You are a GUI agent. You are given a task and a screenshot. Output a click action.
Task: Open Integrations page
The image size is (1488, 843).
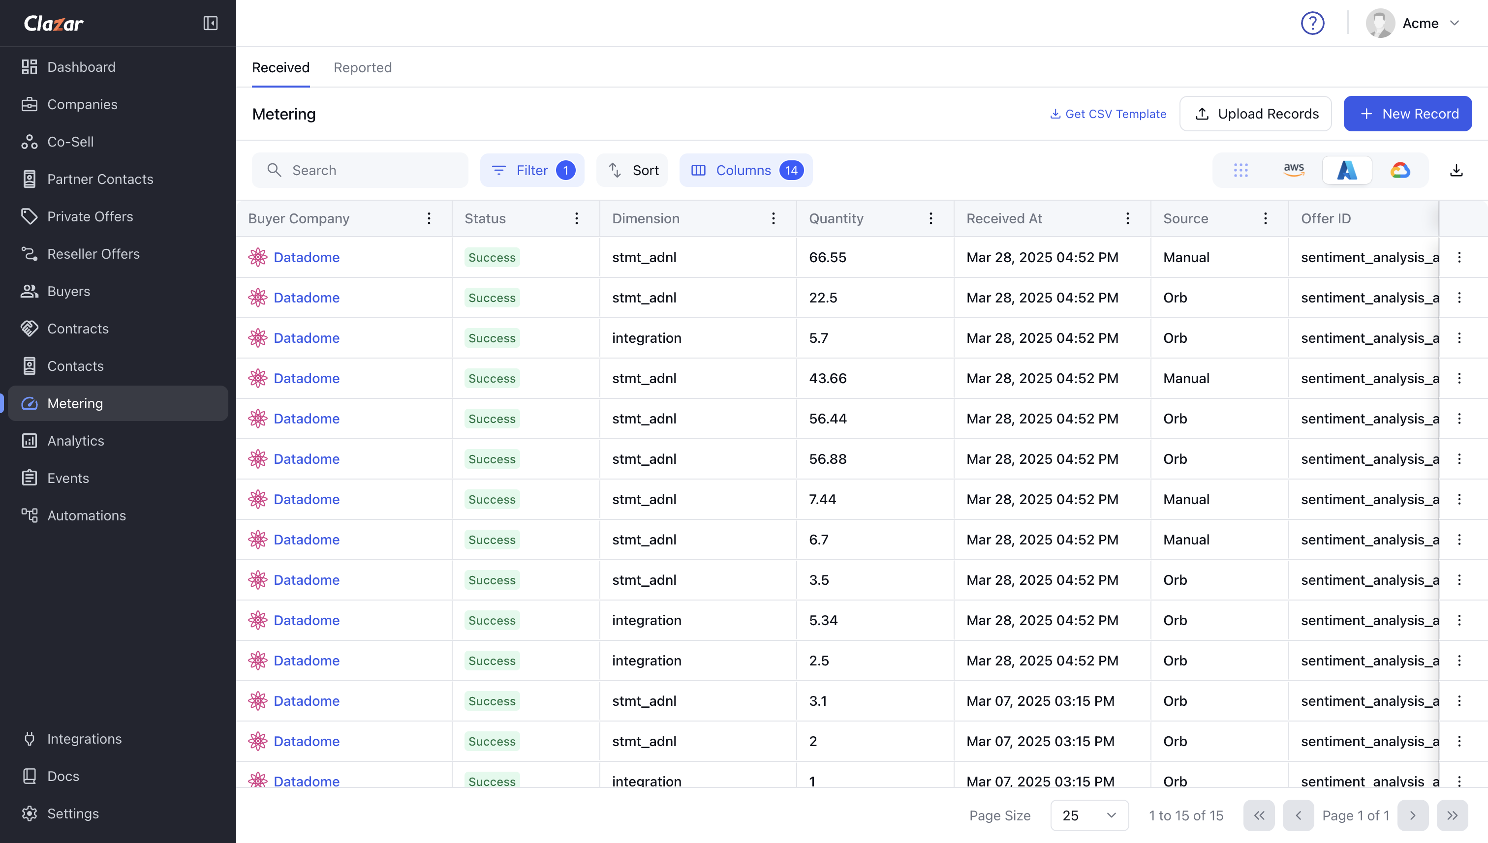coord(118,739)
